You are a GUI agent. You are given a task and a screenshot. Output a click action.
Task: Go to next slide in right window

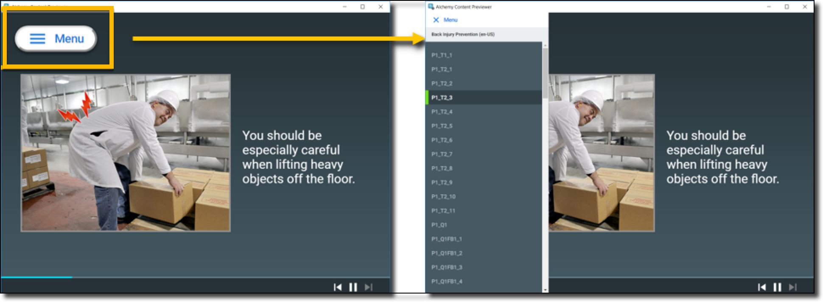[x=793, y=287]
